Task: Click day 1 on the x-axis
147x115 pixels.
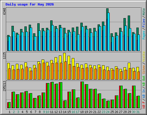Action: 9,112
